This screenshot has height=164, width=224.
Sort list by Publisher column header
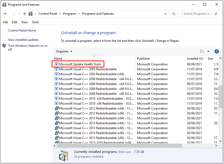tap(143, 59)
